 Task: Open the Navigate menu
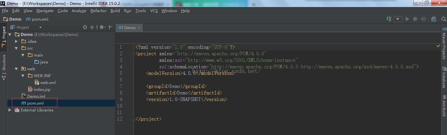tap(45, 10)
